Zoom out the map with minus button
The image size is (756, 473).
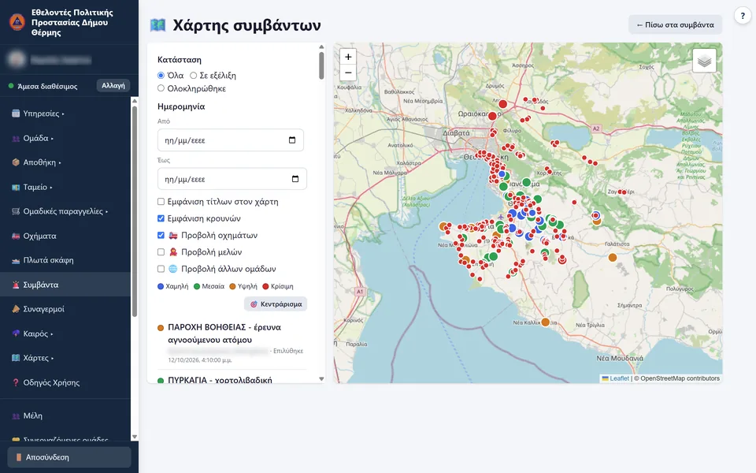[348, 73]
